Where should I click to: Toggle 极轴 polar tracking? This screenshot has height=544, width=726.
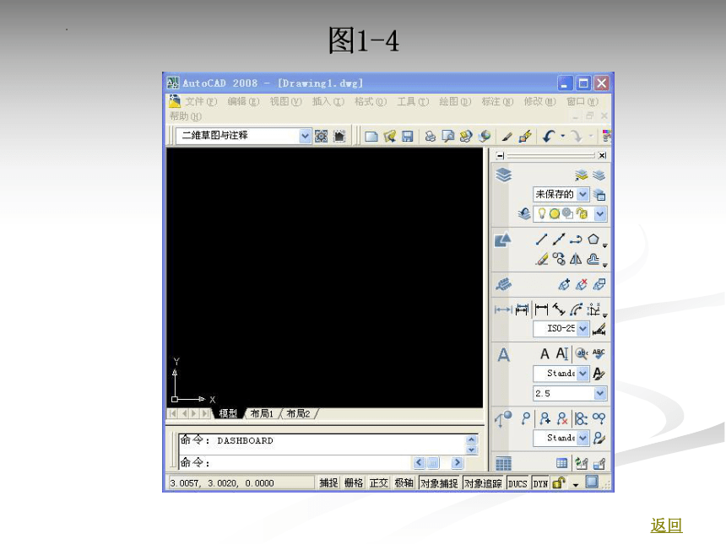404,483
